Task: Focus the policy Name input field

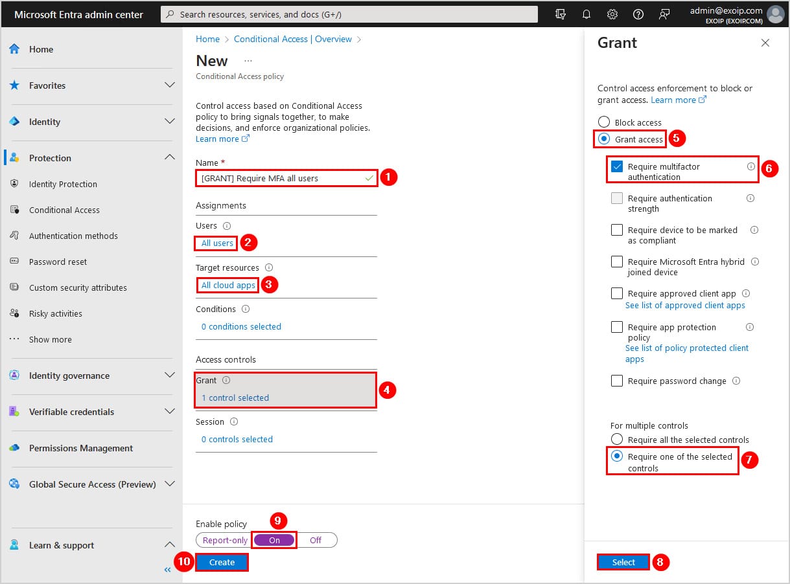Action: [286, 178]
